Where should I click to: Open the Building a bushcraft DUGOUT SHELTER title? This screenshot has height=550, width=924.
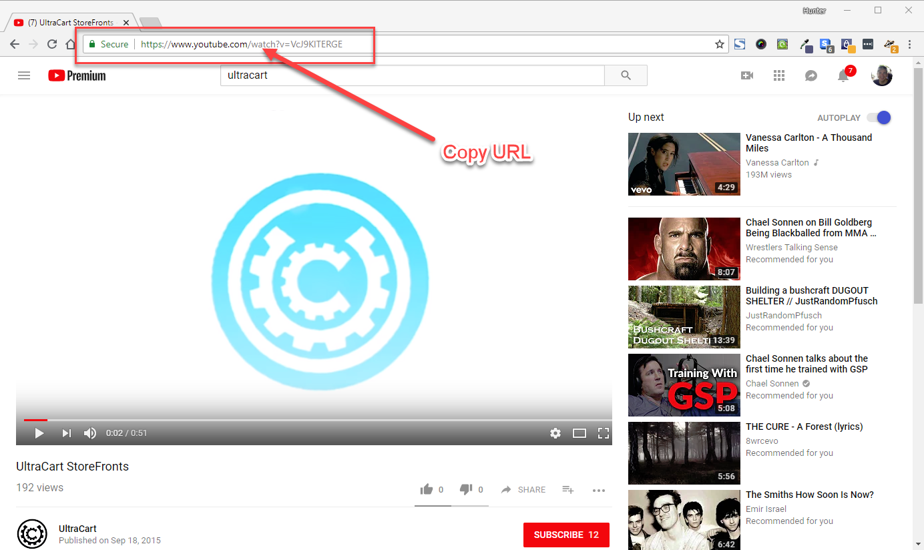(x=812, y=296)
